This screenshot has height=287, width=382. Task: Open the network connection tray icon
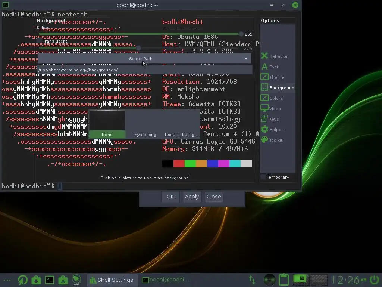[x=252, y=280]
